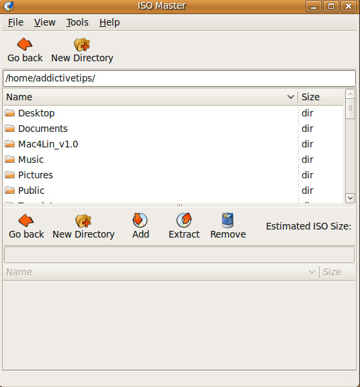The image size is (360, 387).
Task: Open the Help menu
Action: point(109,22)
